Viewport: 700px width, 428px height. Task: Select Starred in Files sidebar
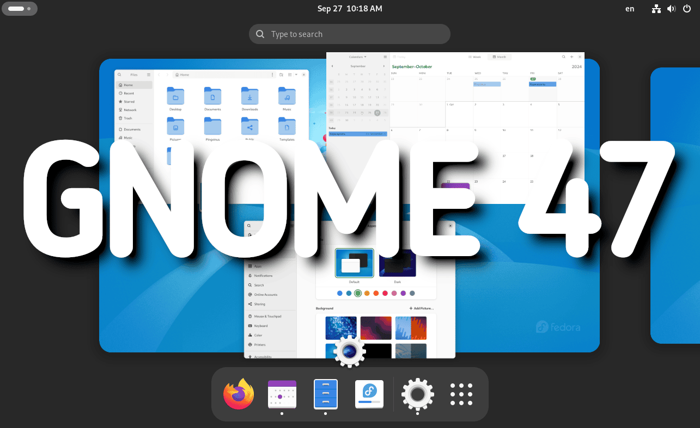point(134,102)
